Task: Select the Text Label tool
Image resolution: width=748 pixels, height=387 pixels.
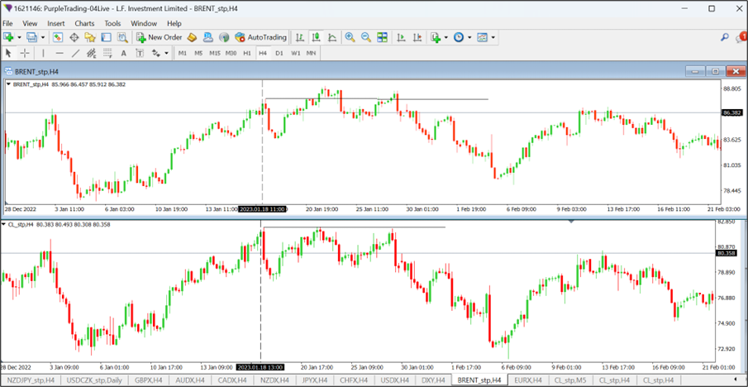Action: 140,53
